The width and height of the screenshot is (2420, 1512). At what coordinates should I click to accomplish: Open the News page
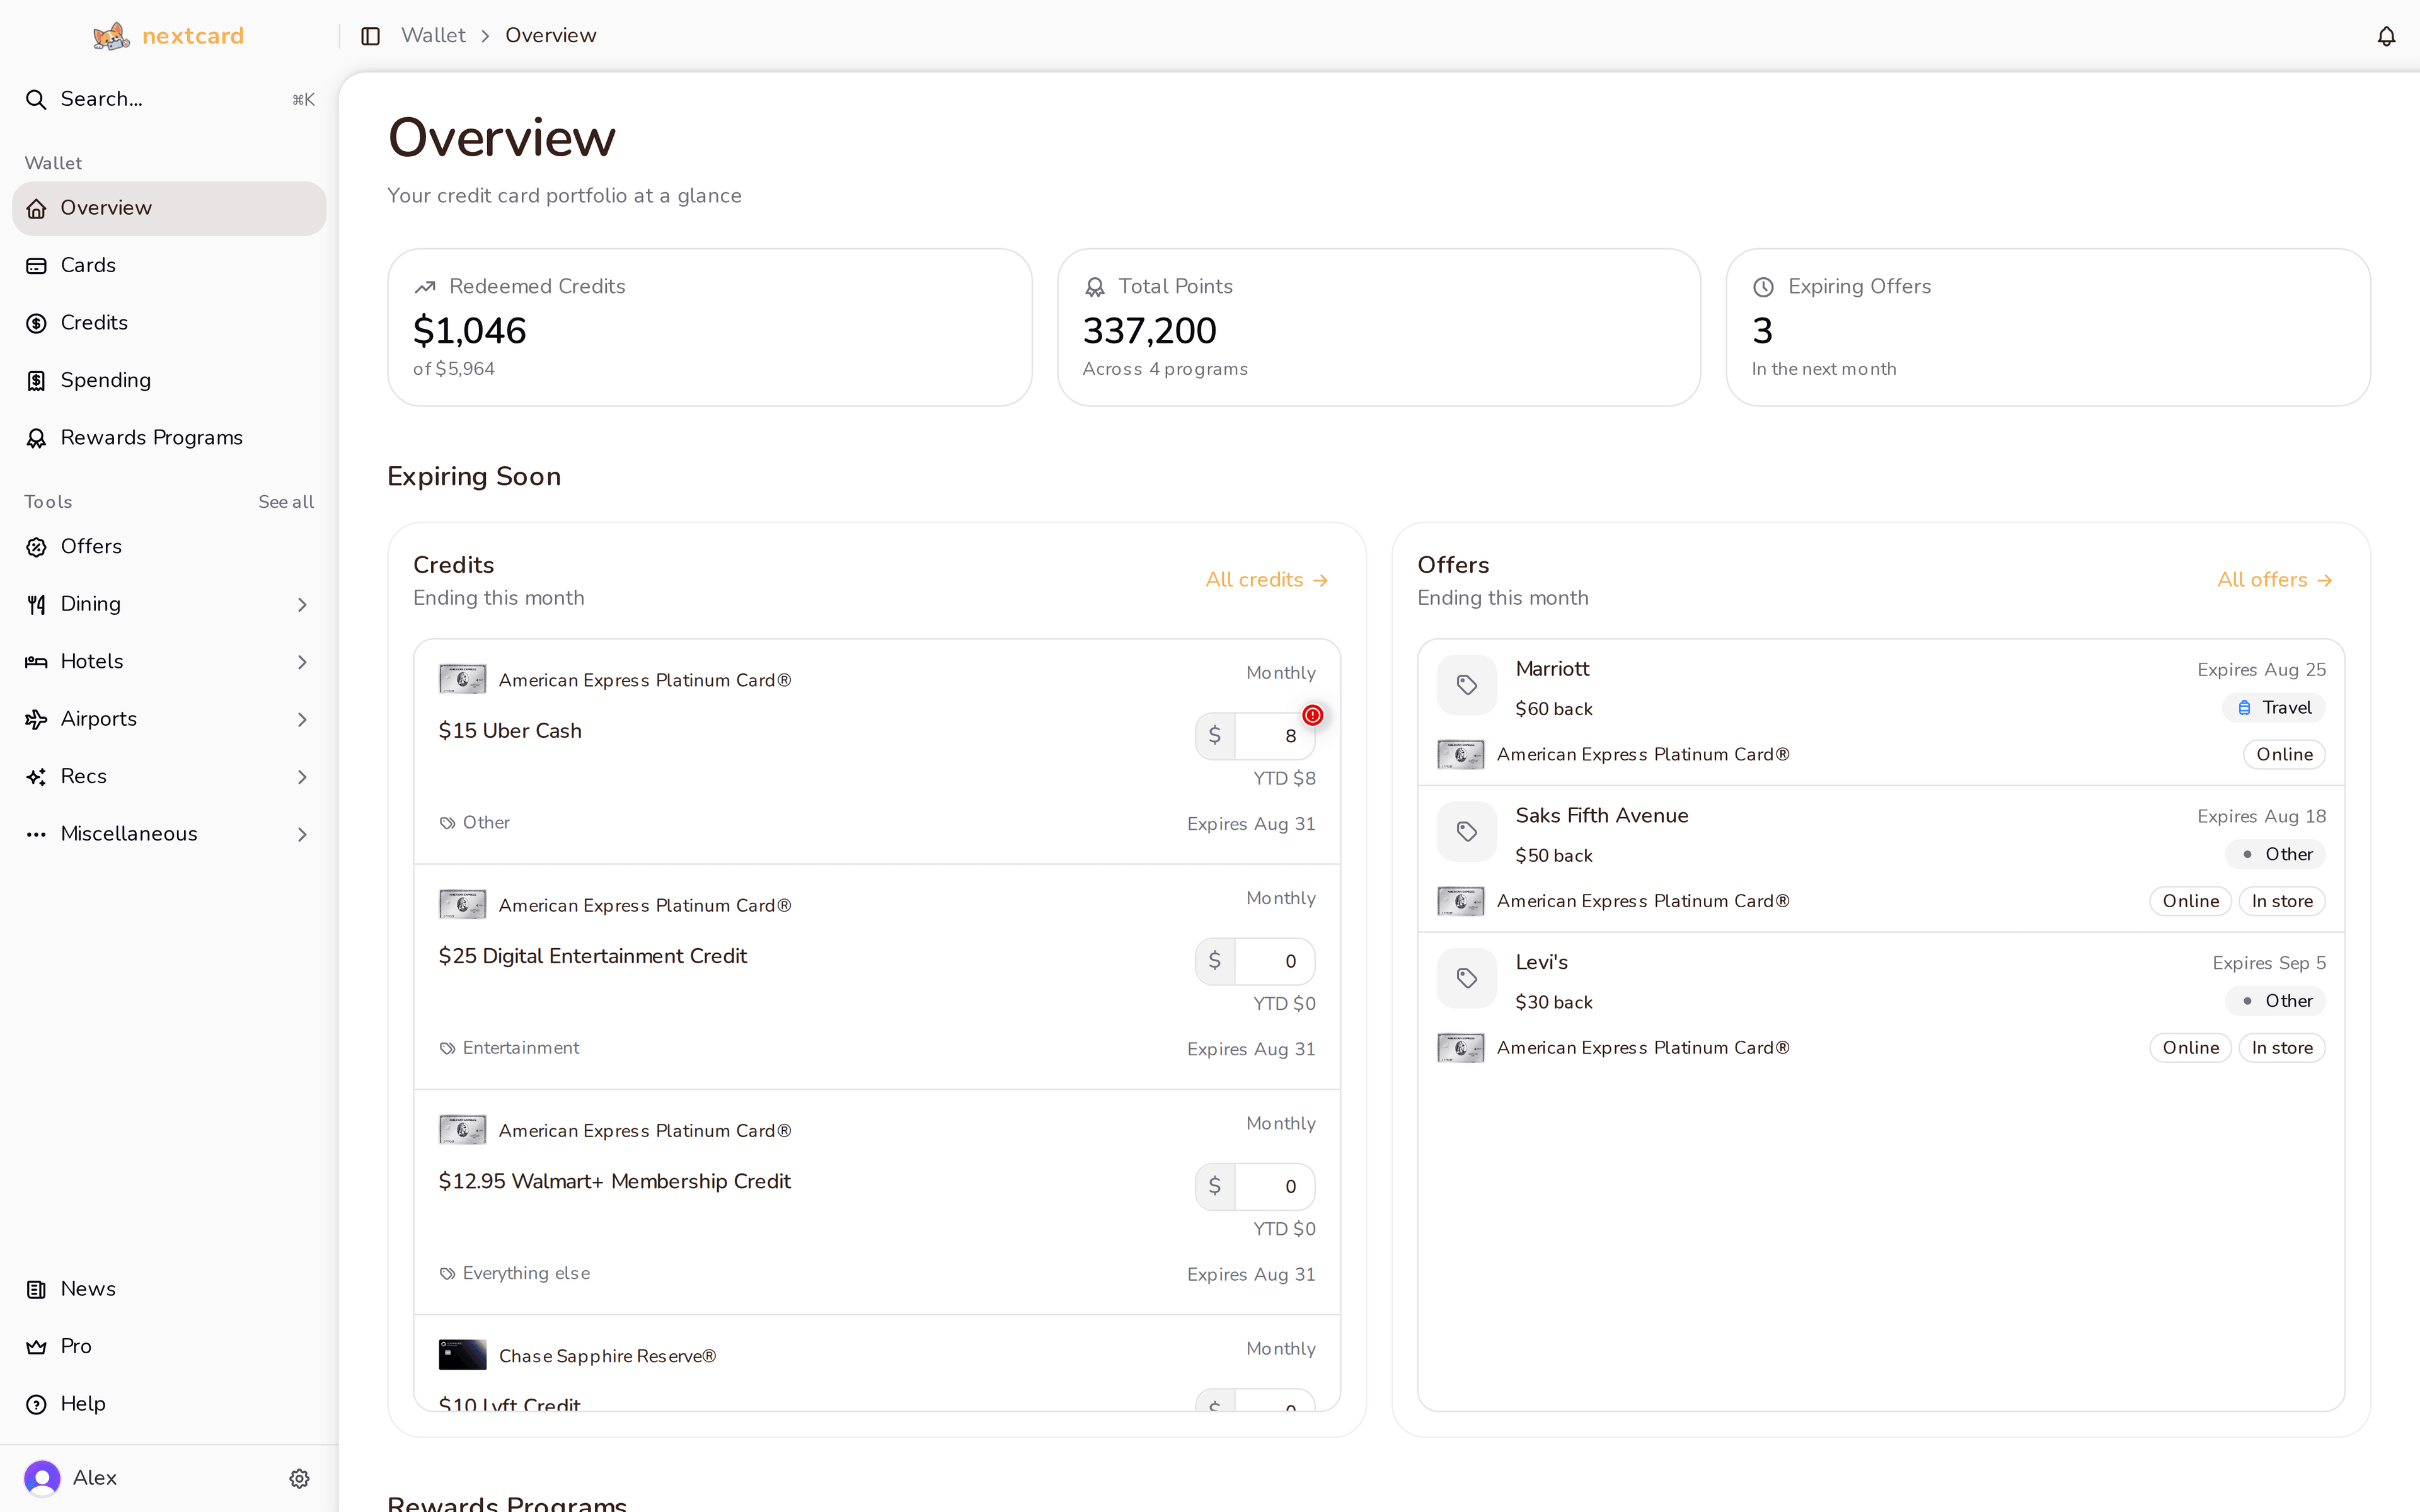(x=169, y=1289)
